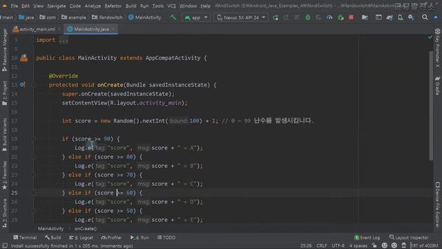Collapse the else-if block at line 23
442x249 pixels.
pyautogui.click(x=34, y=175)
